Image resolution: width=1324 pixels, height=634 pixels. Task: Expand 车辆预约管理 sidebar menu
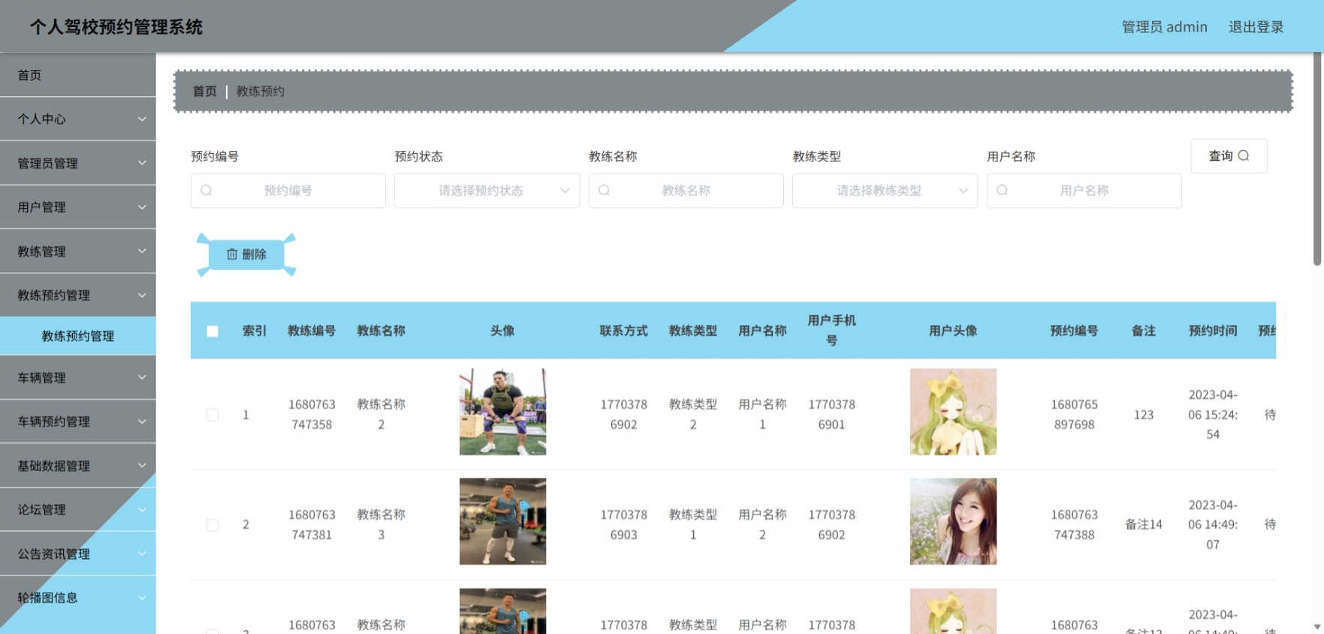coord(78,422)
